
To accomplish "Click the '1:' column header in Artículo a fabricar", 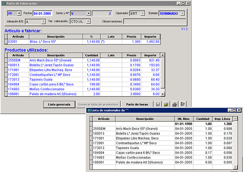I will point(91,37).
